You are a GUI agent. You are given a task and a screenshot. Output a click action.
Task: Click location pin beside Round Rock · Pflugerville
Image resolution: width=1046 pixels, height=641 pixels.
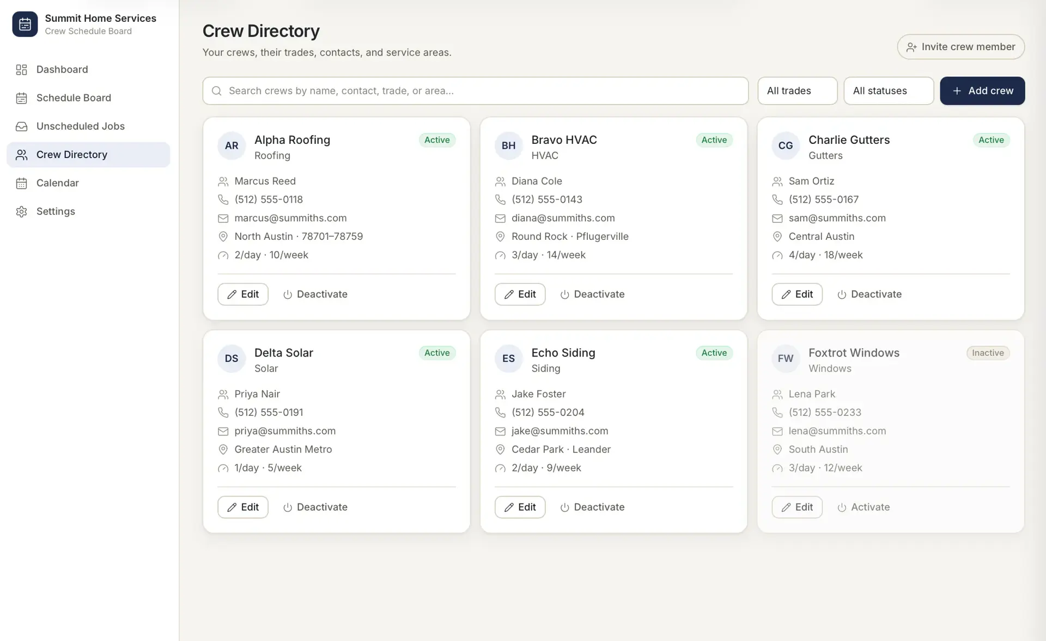pos(500,237)
